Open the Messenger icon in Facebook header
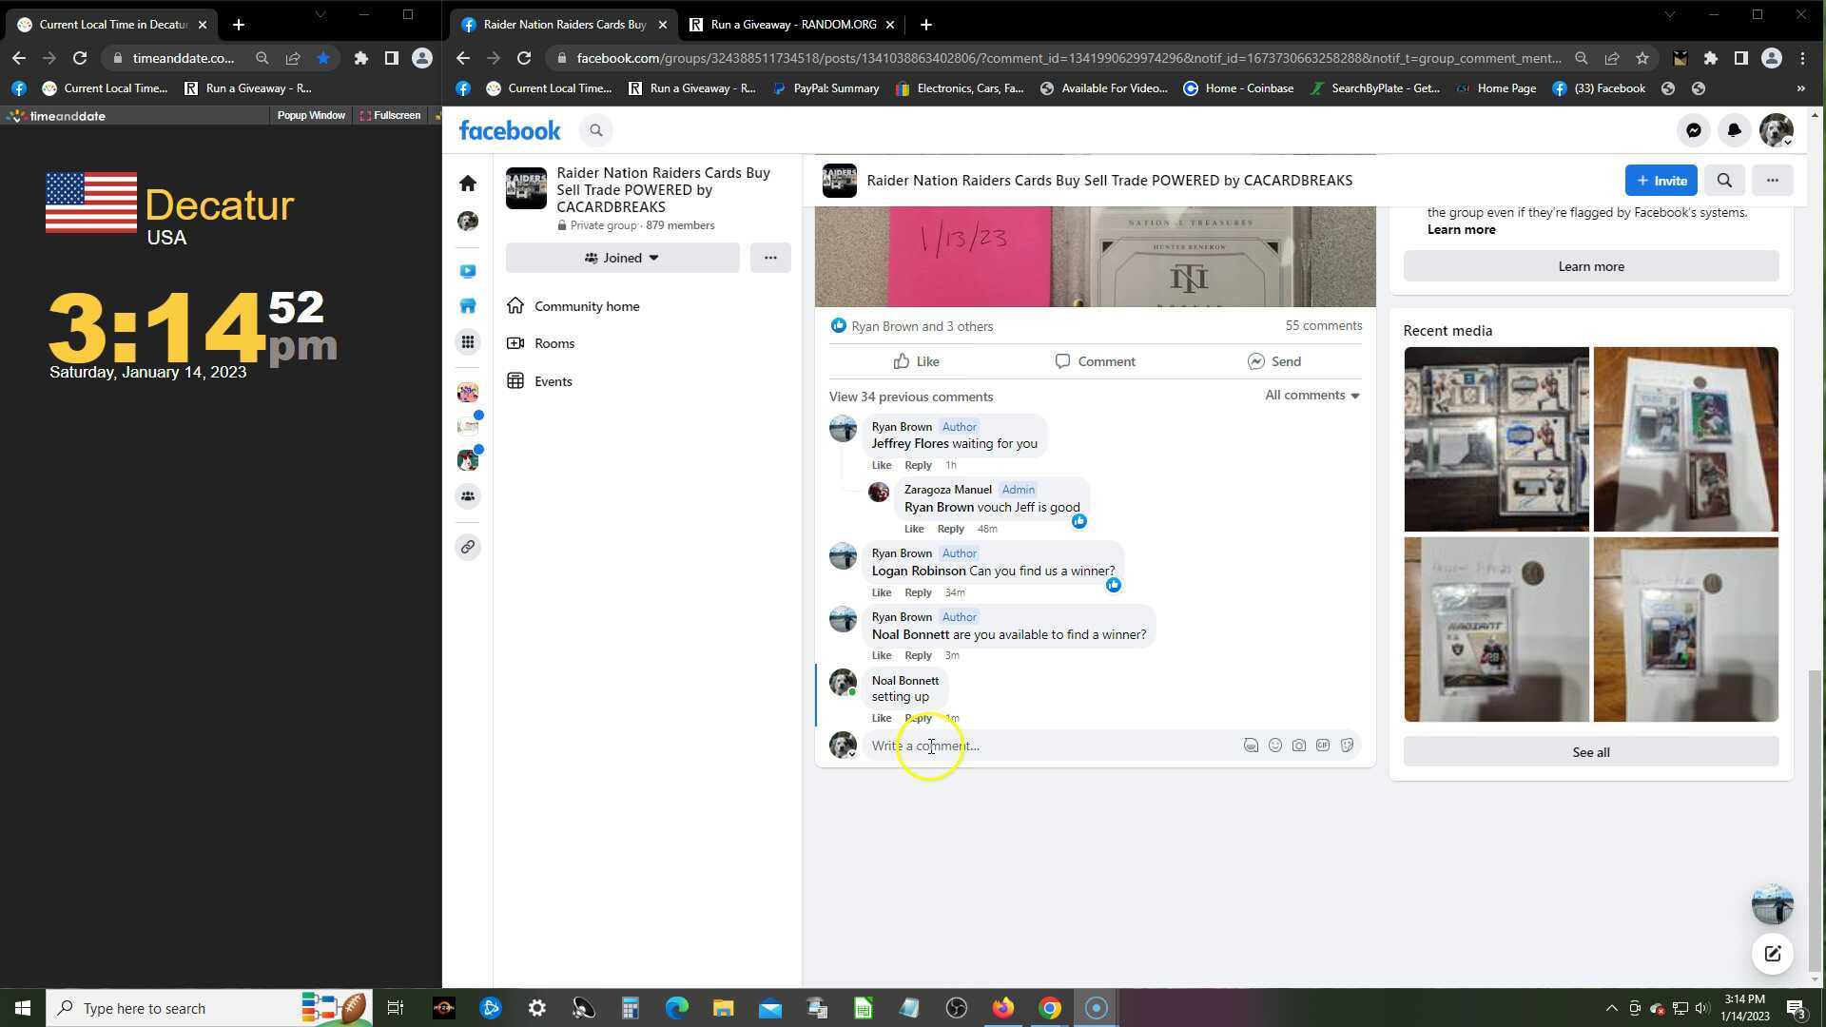 1694,130
